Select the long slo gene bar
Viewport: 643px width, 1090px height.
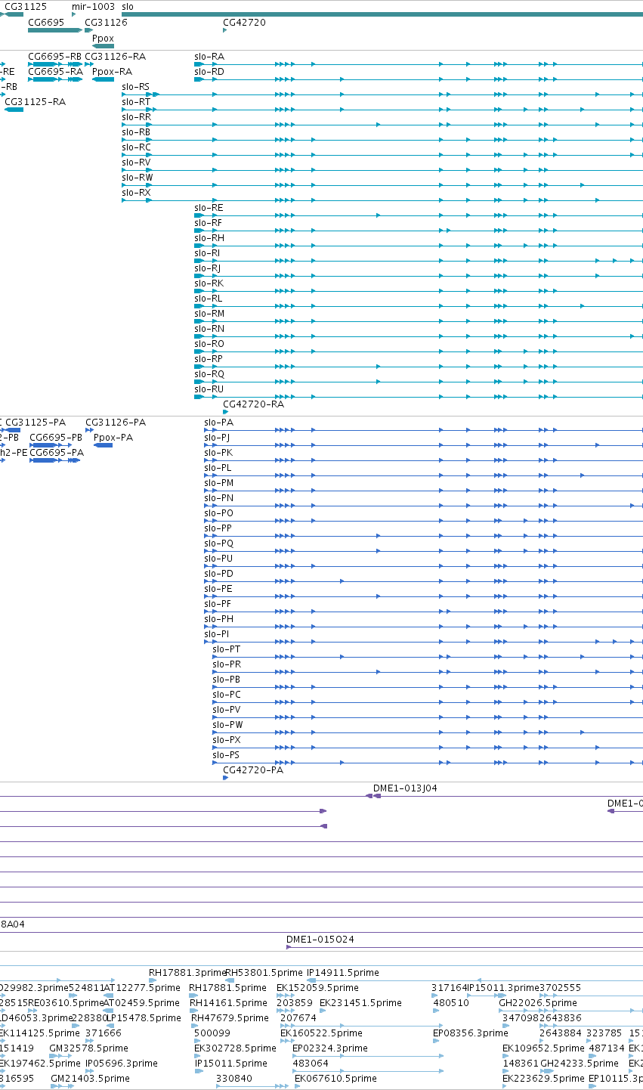382,14
